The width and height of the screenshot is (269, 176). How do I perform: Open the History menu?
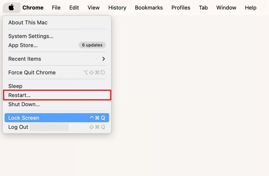point(117,8)
